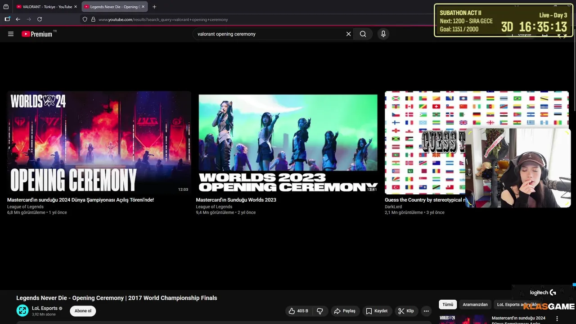The height and width of the screenshot is (324, 576).
Task: Select the Aramanızdan filter chip
Action: (475, 305)
